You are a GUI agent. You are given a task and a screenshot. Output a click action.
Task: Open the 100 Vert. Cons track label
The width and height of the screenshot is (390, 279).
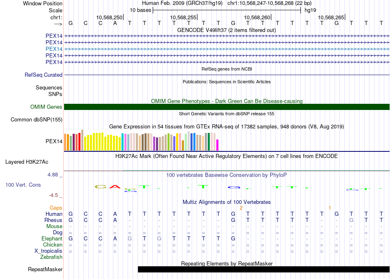(23, 185)
